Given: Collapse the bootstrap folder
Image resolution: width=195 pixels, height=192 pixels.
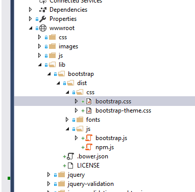Looking at the screenshot, I should (49, 74).
